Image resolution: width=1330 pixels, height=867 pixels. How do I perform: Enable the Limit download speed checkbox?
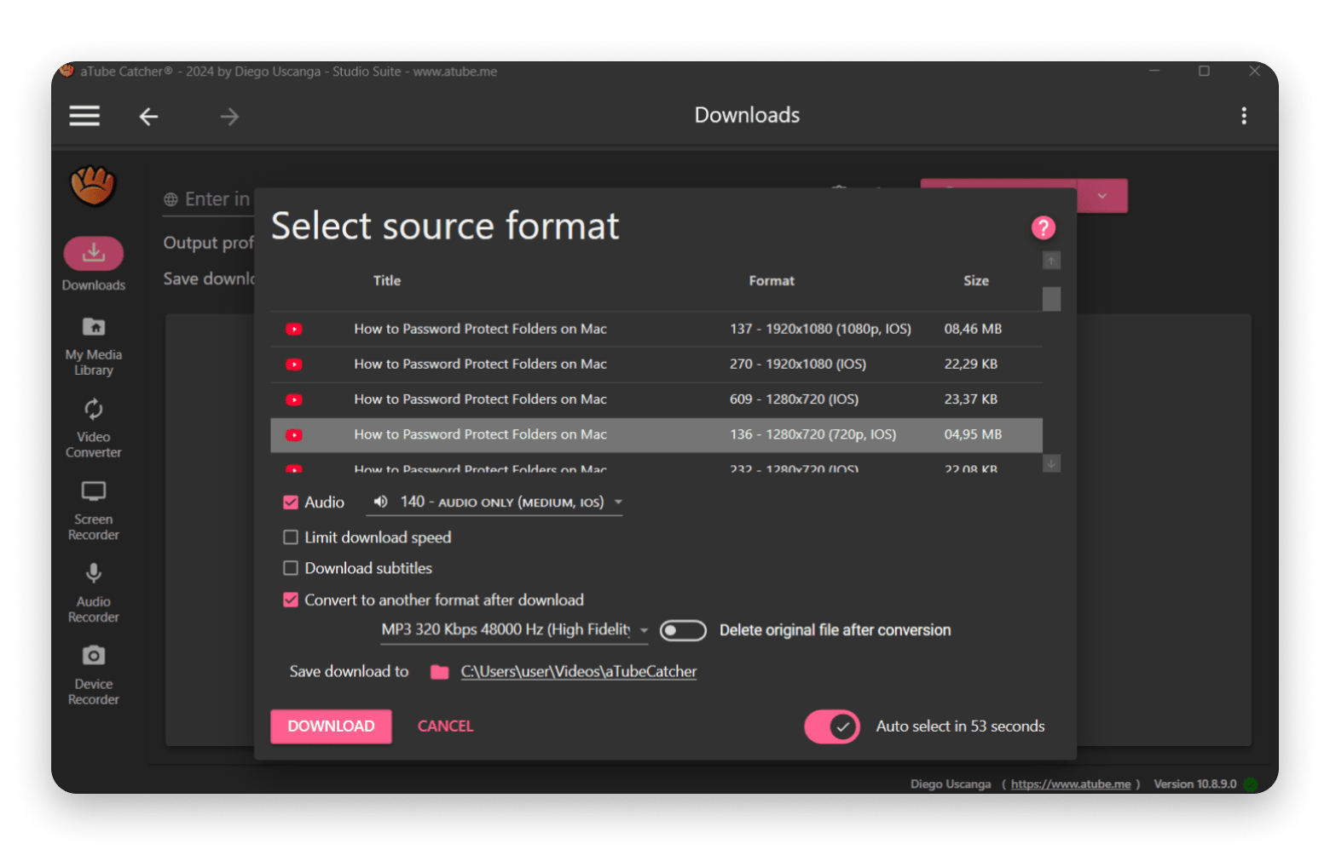click(x=291, y=537)
